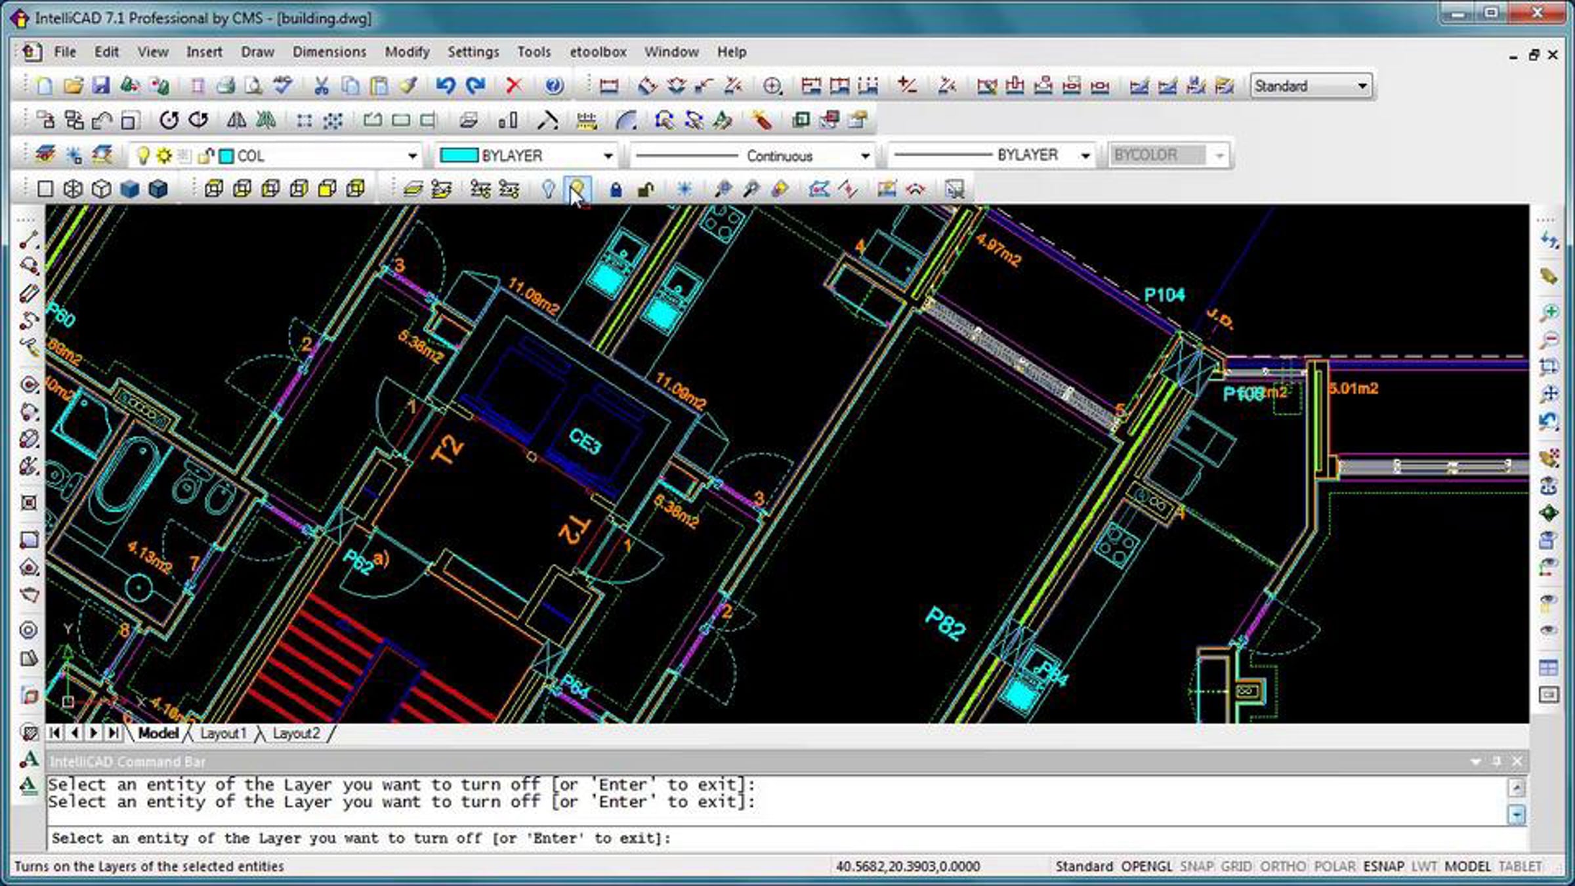Image resolution: width=1575 pixels, height=886 pixels.
Task: Open the Continuous linetype dropdown
Action: pyautogui.click(x=865, y=156)
